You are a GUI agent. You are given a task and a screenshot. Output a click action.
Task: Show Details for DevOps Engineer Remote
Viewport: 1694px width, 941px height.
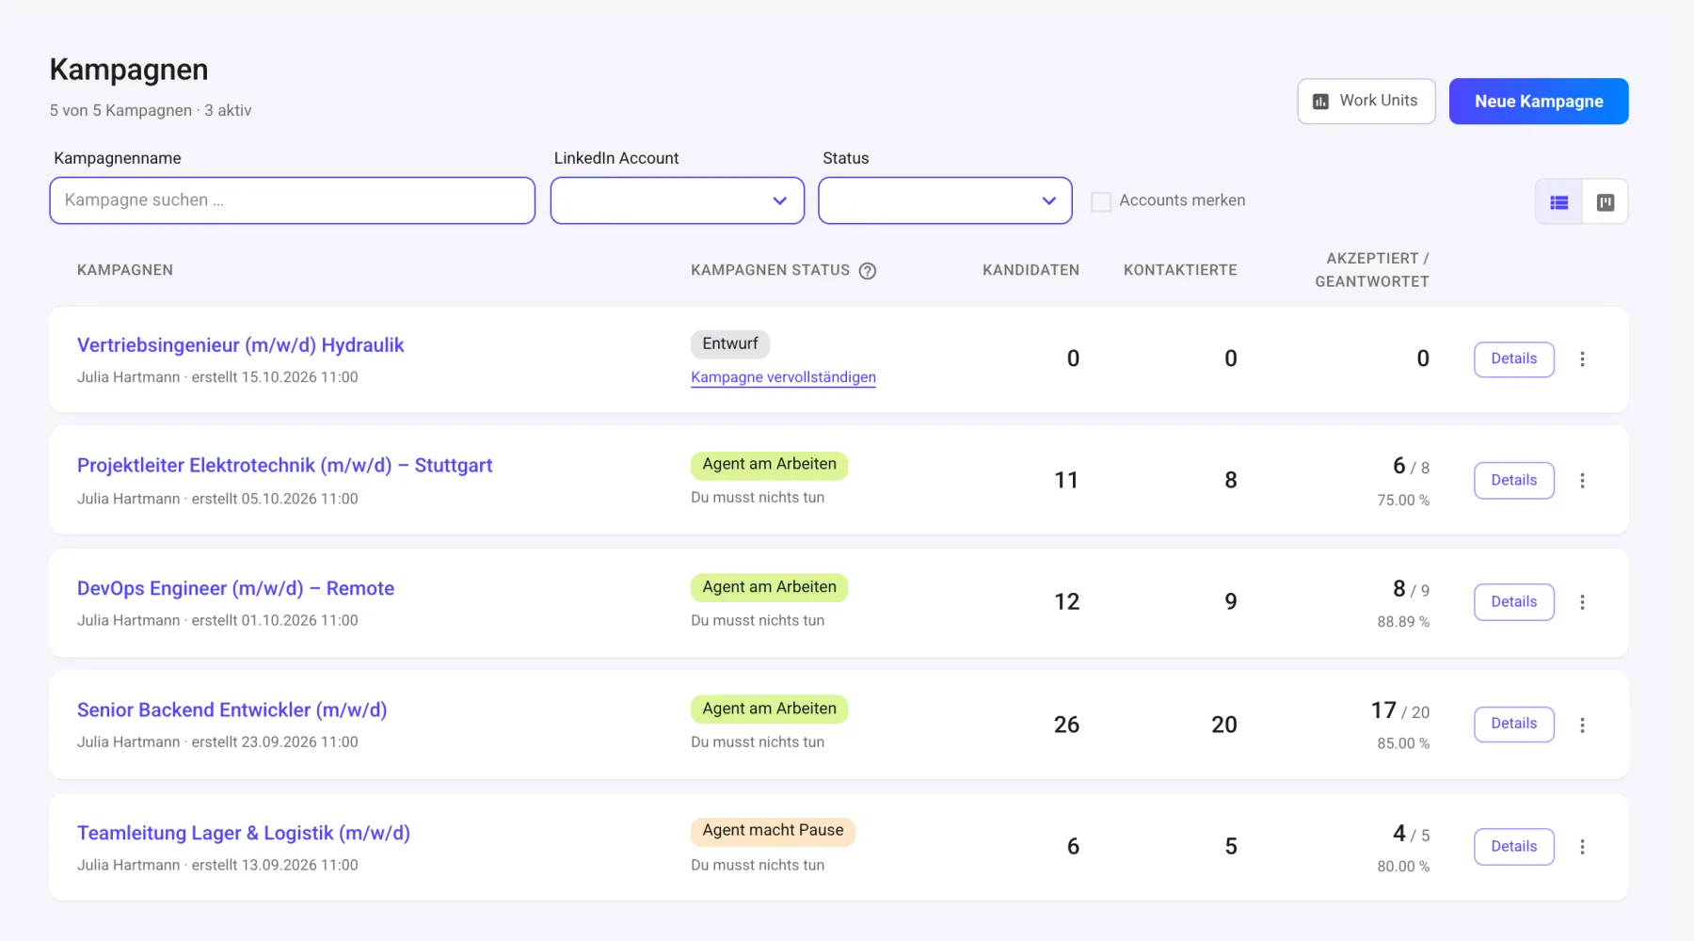click(x=1513, y=602)
